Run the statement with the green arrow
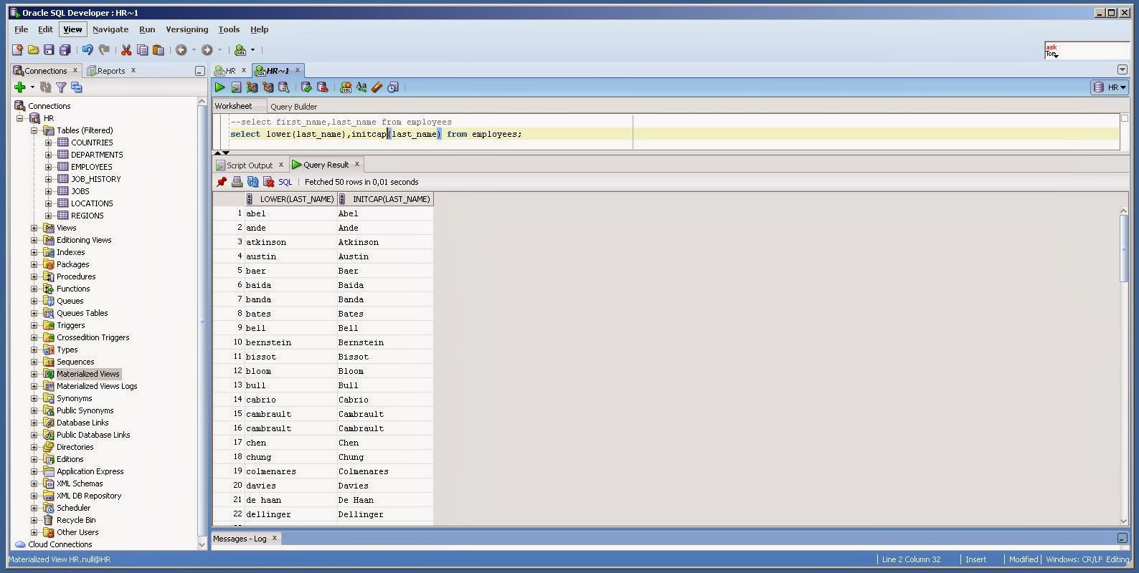This screenshot has width=1139, height=573. [220, 87]
